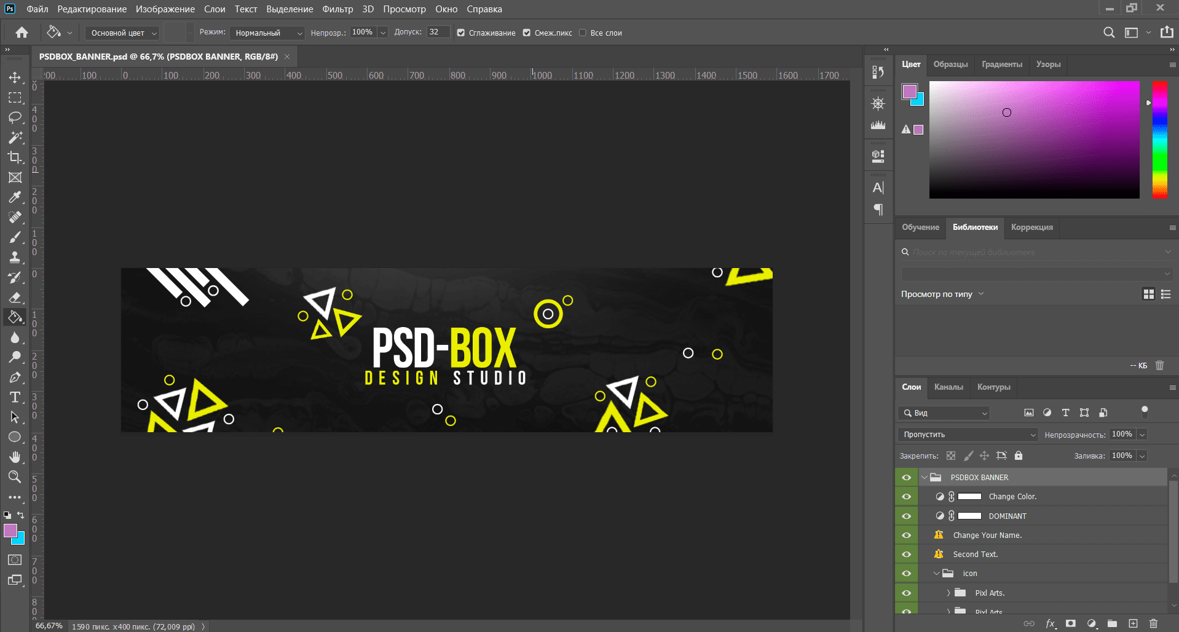1179x632 pixels.
Task: Select the Change Your Name. layer
Action: 987,535
